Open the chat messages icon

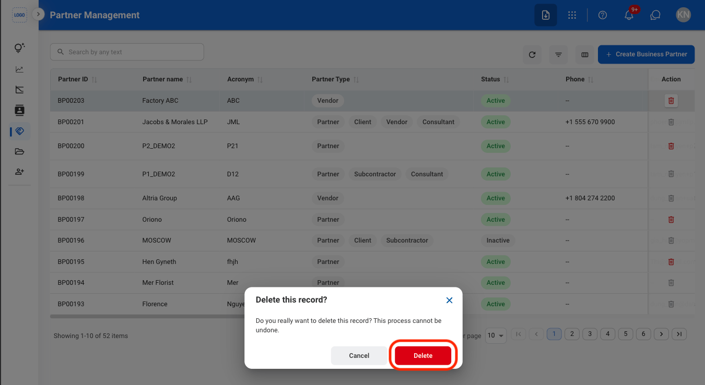tap(655, 15)
